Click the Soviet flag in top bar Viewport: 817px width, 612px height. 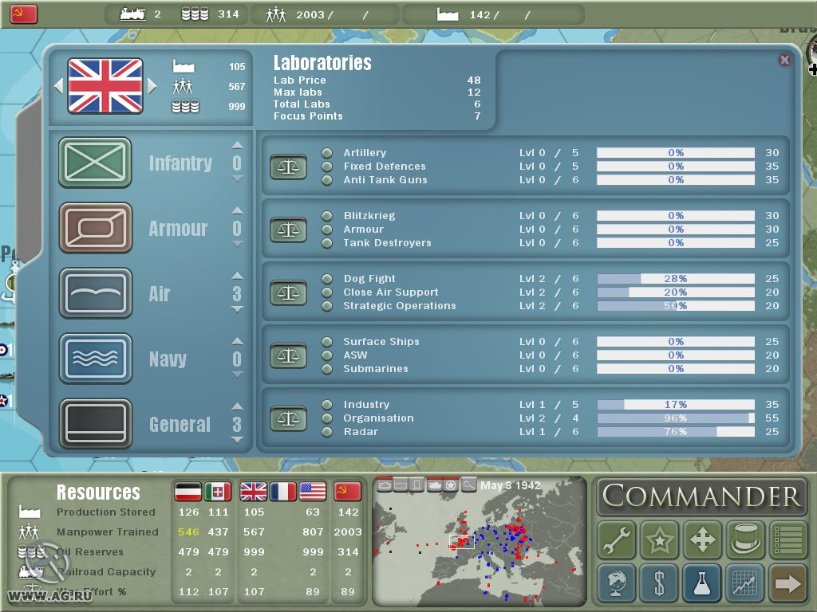[x=23, y=14]
